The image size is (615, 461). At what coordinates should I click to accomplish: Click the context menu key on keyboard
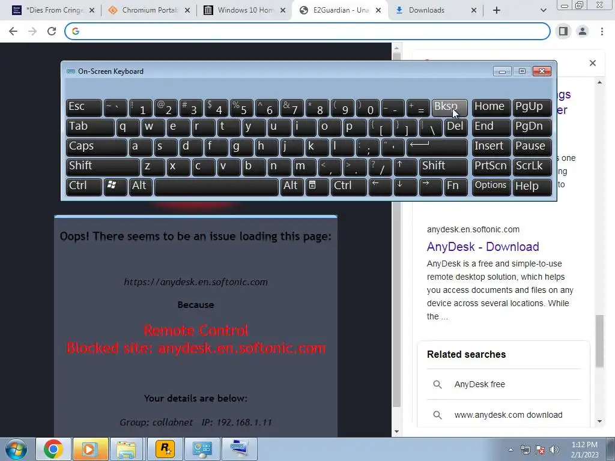click(317, 187)
